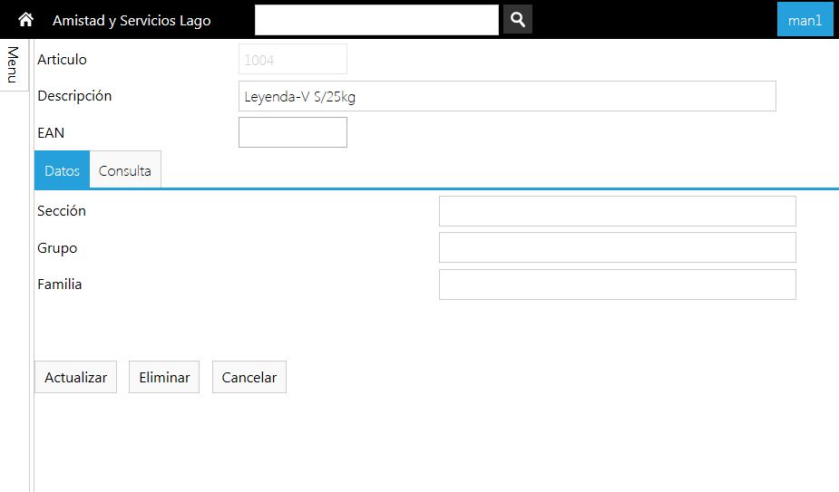Select the Datos tab
839x492 pixels.
point(62,170)
